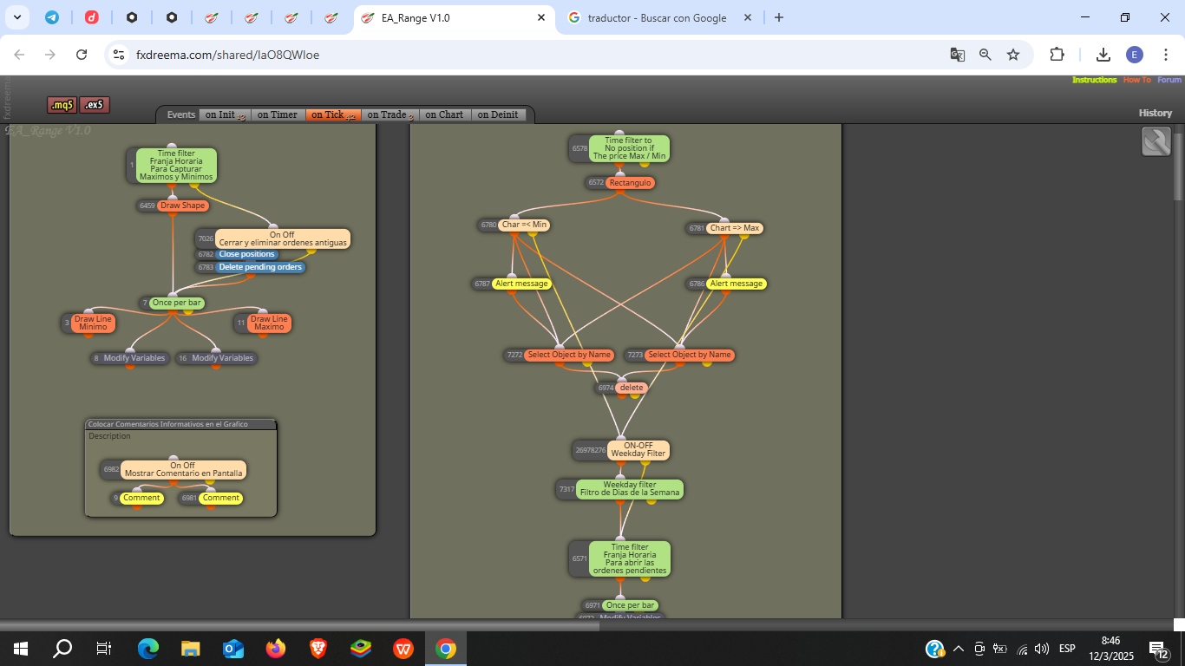Select Alert message block 6786
The height and width of the screenshot is (666, 1185).
(737, 284)
